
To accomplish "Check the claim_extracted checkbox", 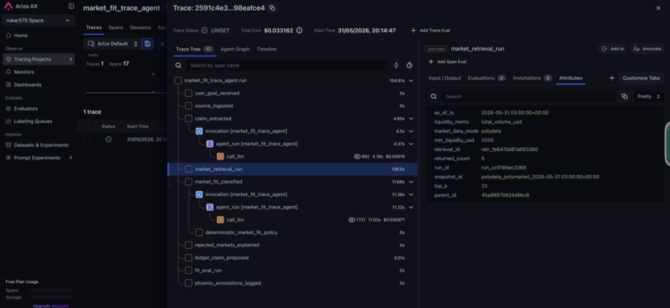I will pyautogui.click(x=189, y=119).
